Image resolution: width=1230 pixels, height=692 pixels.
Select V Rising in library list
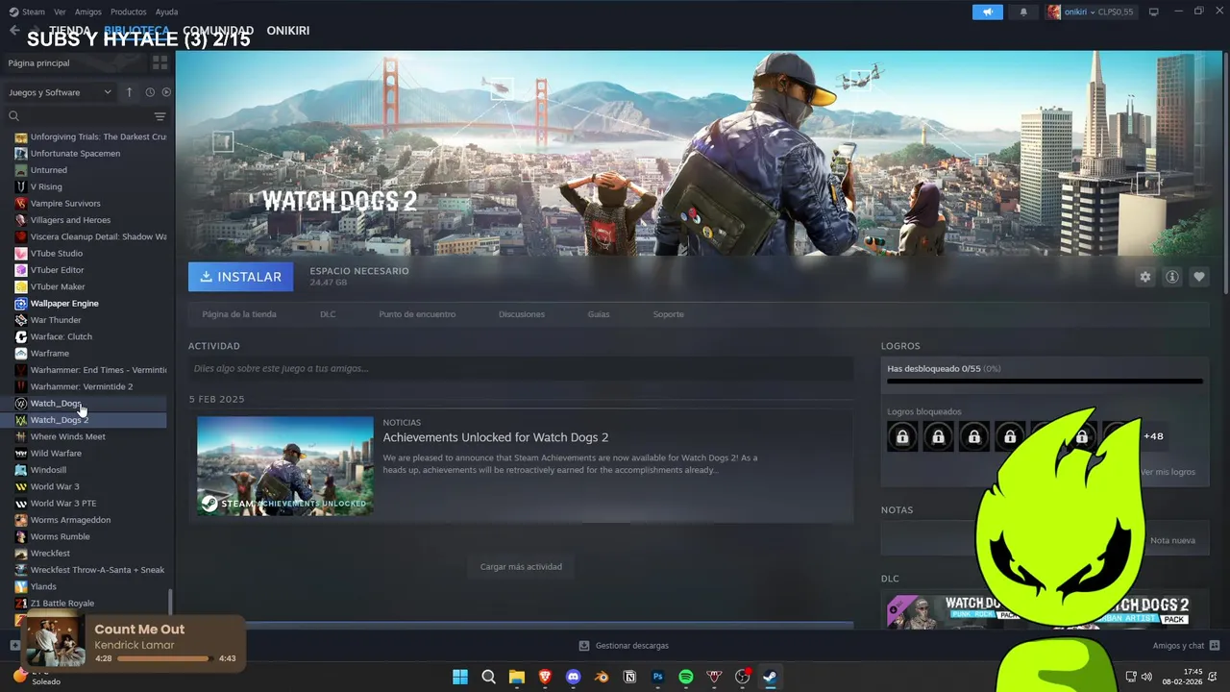(x=90, y=186)
